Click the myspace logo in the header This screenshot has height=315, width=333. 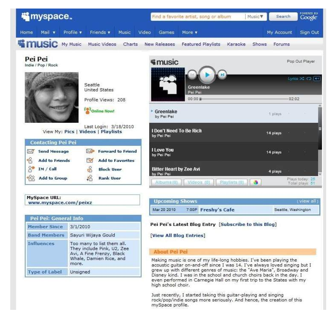[46, 17]
